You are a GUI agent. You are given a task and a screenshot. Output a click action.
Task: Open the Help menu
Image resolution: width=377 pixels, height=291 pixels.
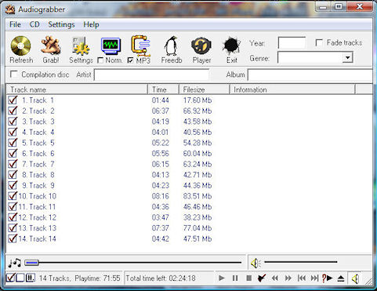91,24
